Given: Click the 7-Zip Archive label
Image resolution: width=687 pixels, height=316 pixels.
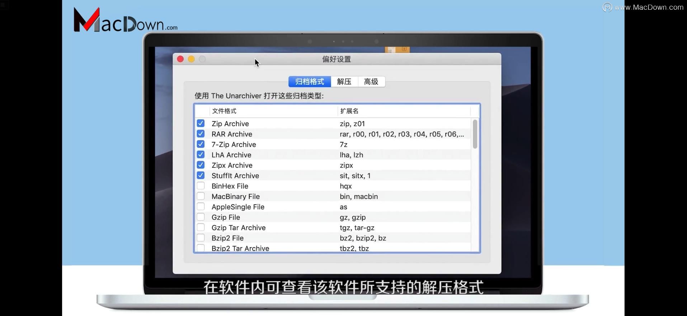Looking at the screenshot, I should click(x=234, y=144).
